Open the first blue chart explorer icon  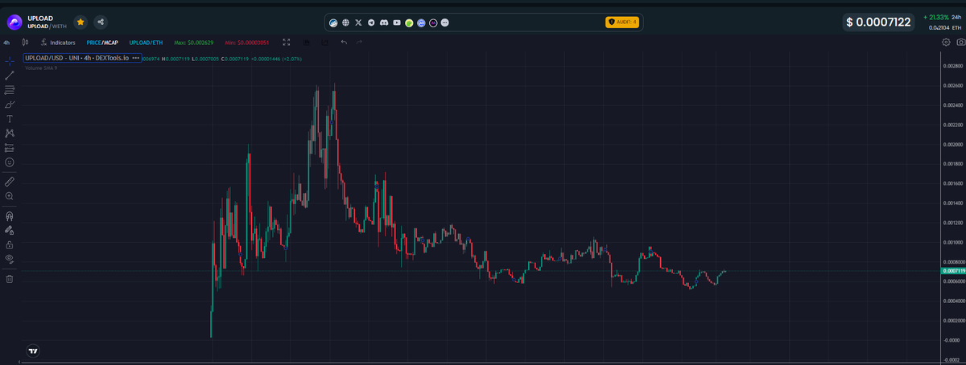tap(333, 23)
